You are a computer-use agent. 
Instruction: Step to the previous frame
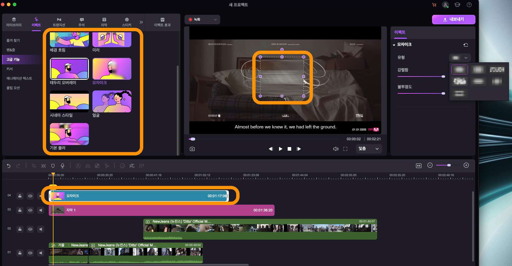click(271, 149)
